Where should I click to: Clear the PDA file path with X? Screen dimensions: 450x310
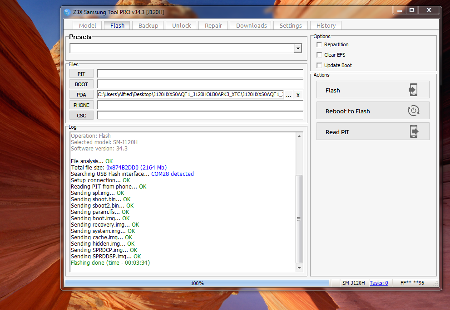click(298, 95)
